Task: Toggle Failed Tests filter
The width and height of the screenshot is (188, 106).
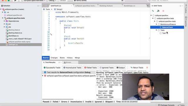Action: 90,68
